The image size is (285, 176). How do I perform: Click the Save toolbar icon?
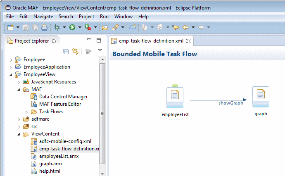click(26, 27)
